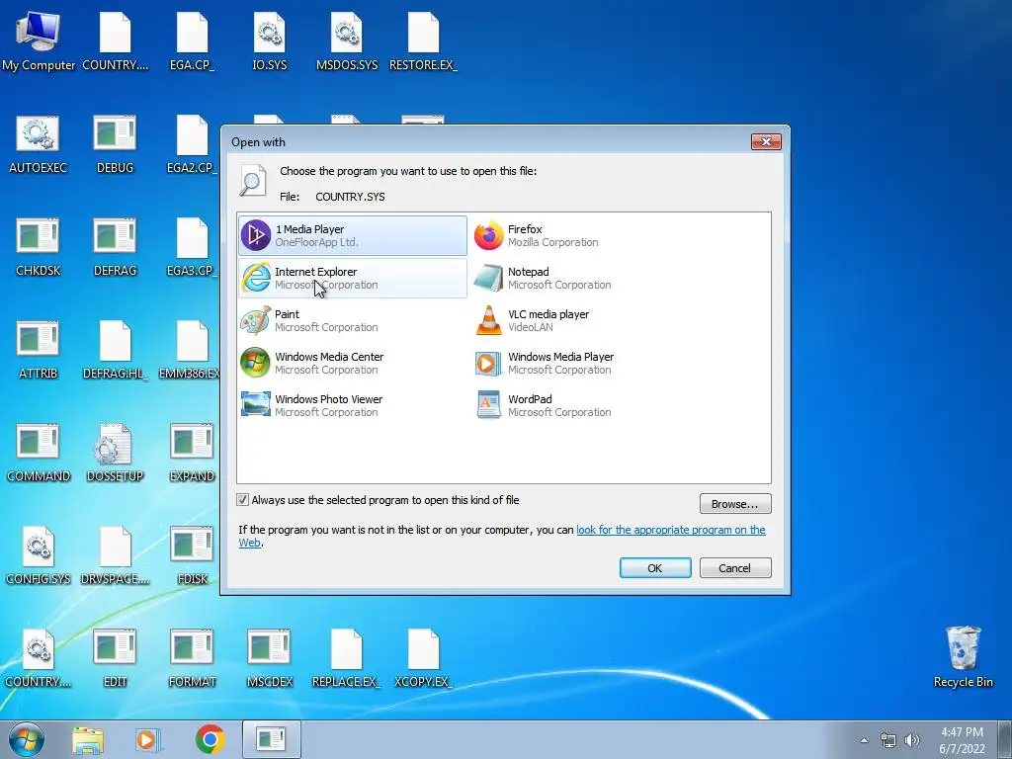
Task: Confirm with the OK button
Action: 655,568
